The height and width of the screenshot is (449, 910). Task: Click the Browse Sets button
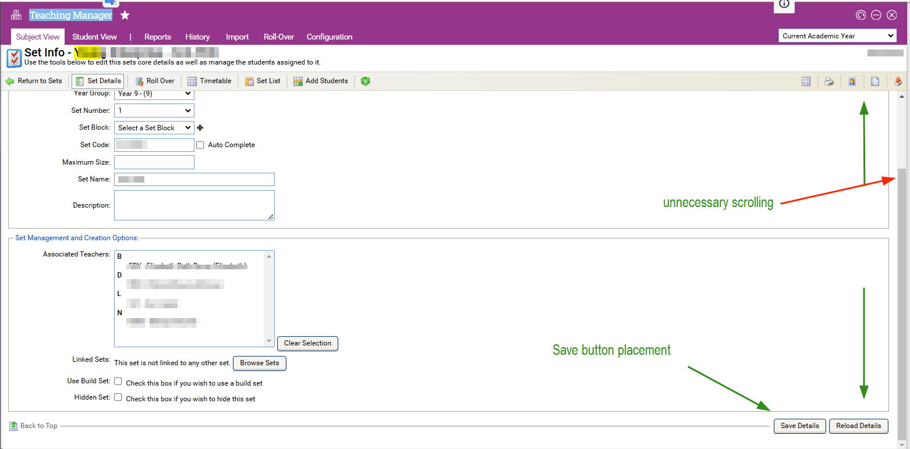[x=260, y=364]
